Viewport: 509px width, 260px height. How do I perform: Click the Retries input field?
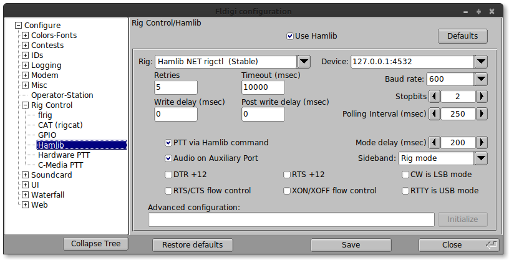point(176,87)
